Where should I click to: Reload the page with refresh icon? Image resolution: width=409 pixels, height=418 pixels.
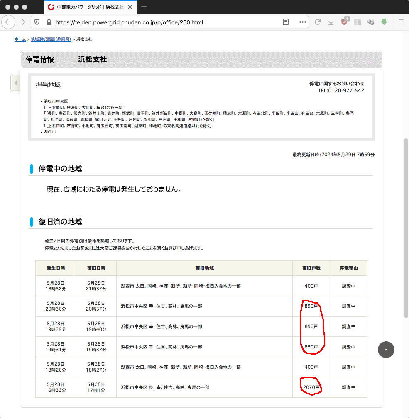tap(318, 22)
